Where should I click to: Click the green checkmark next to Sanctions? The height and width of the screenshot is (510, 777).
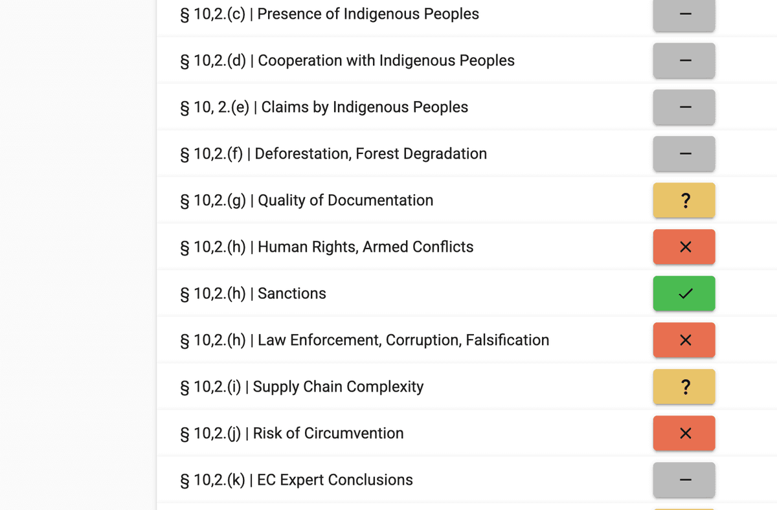coord(684,294)
